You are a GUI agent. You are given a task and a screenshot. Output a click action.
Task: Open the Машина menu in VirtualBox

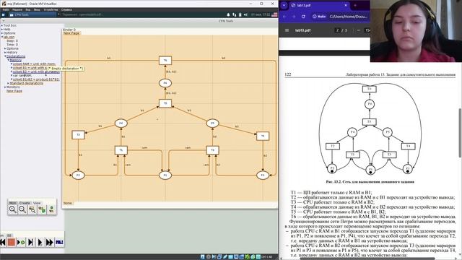[x=17, y=9]
